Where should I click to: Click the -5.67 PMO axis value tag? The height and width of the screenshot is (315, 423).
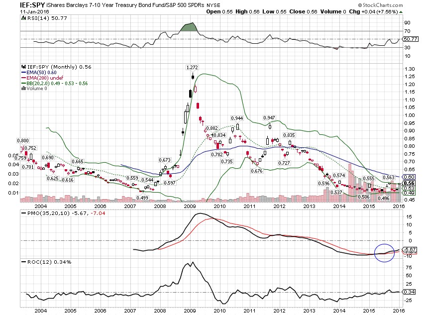[x=410, y=250]
